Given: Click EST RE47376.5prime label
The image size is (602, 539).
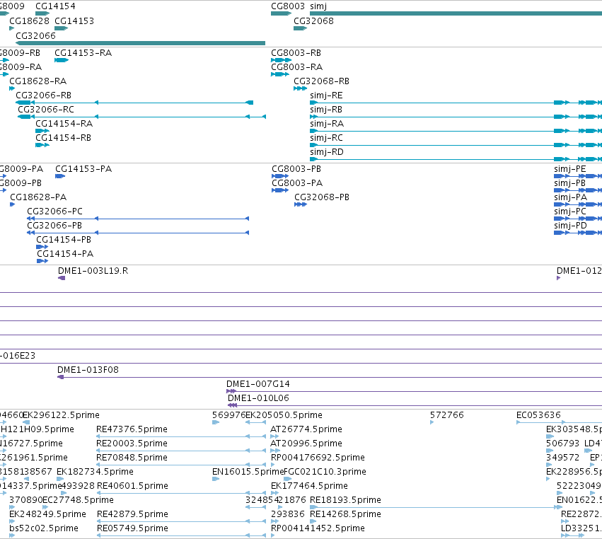Looking at the screenshot, I should pos(132,429).
